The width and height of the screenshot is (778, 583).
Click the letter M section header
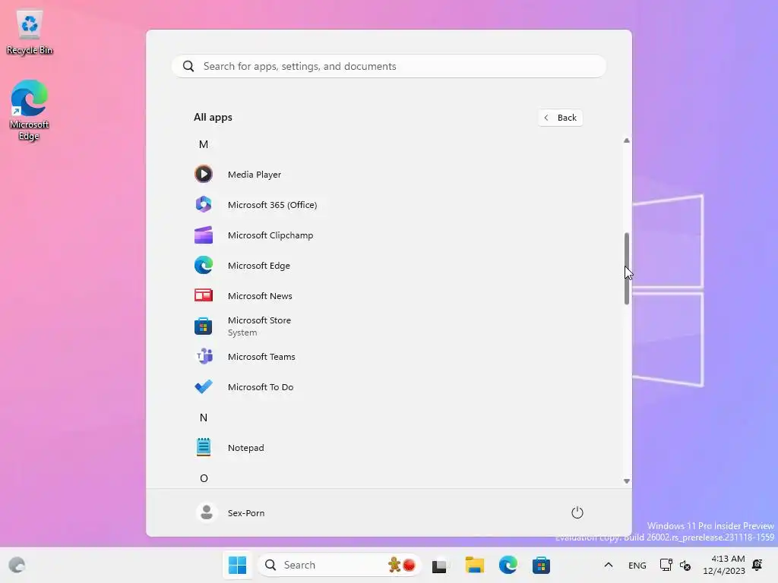click(204, 144)
